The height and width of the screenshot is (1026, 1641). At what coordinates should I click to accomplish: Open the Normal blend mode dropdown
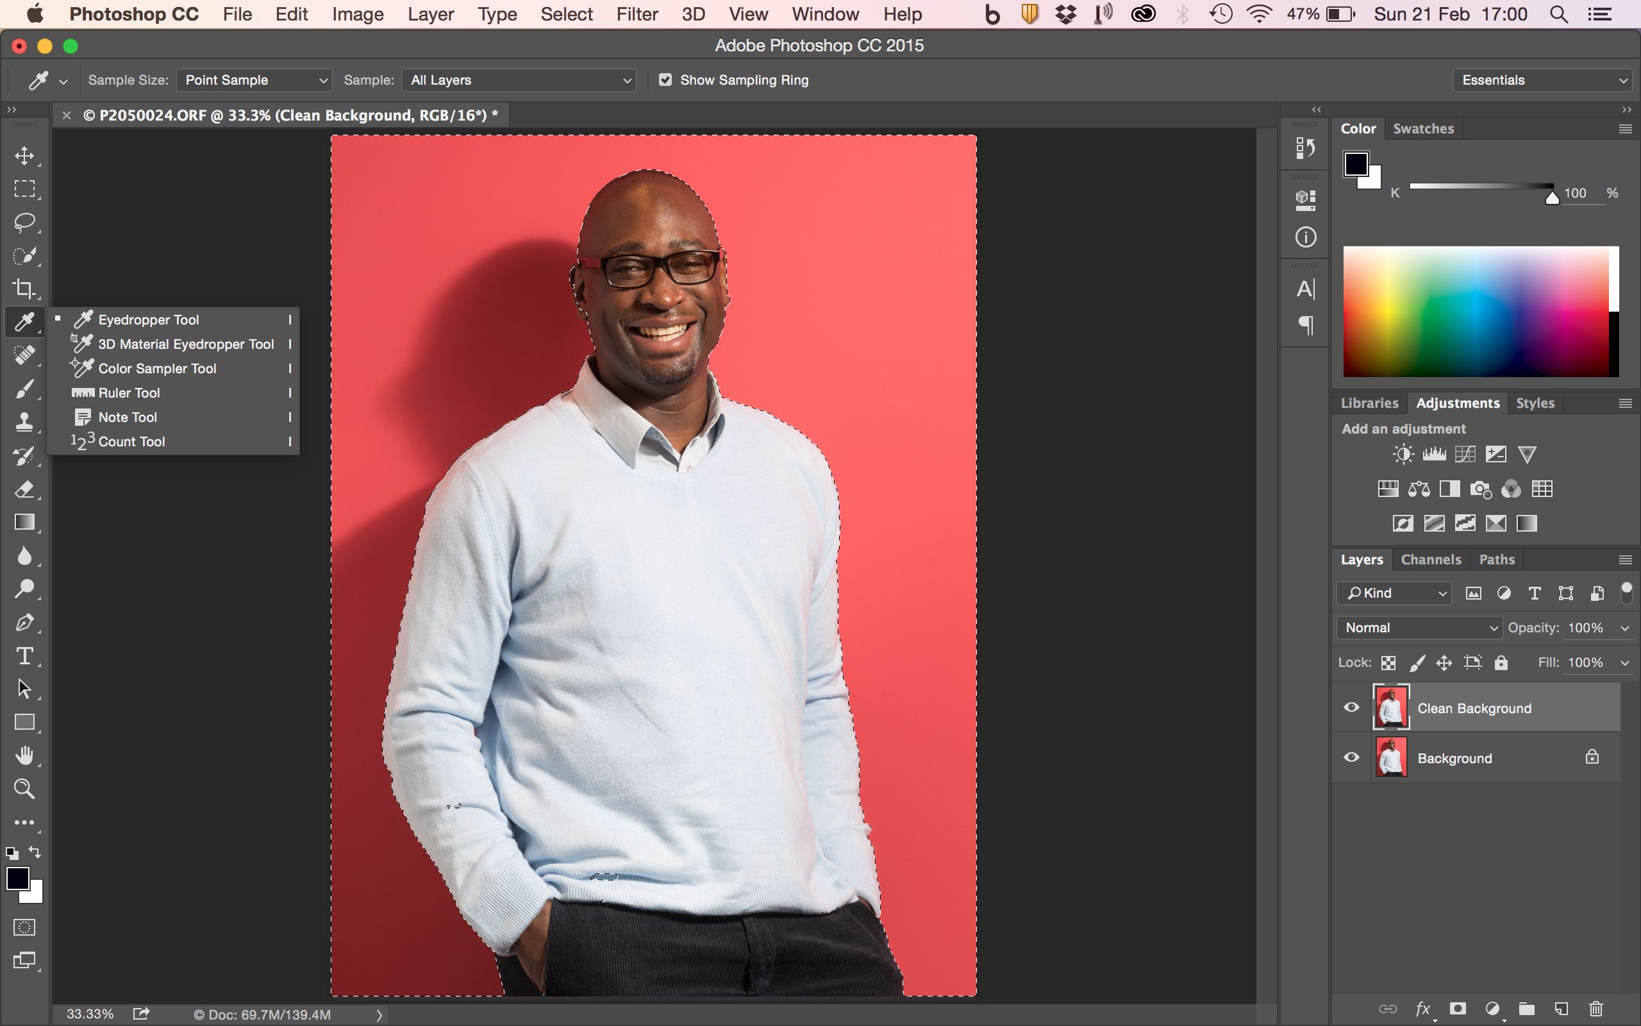[x=1420, y=628]
